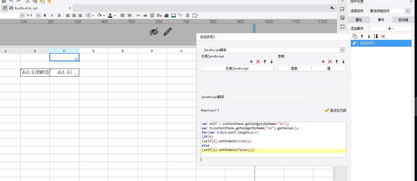Click cell B containing ds1.G(EMPID
The height and width of the screenshot is (181, 417).
click(x=35, y=72)
